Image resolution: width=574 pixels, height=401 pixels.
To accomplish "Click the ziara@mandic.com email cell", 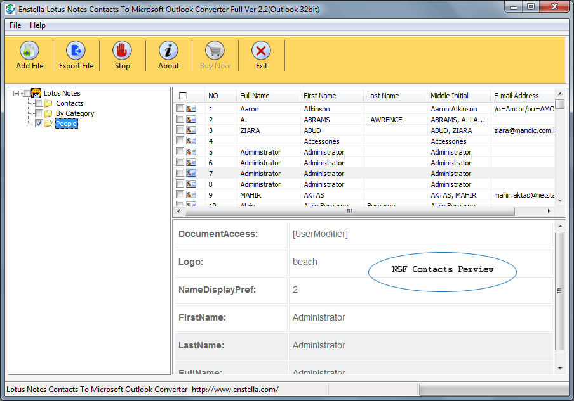I will [x=523, y=130].
